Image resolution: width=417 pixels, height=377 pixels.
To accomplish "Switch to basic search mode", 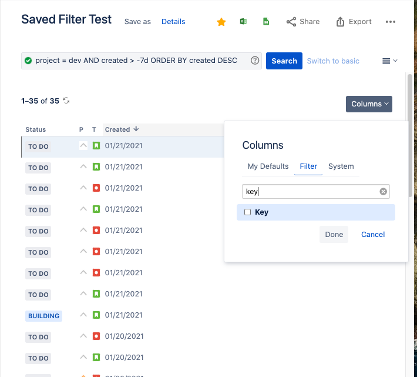I will tap(333, 61).
